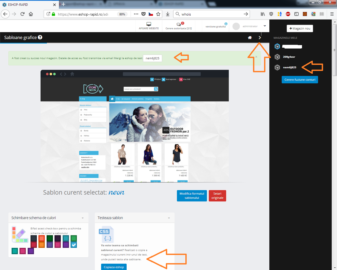Toggle the checked blue color scheme checkbox
This screenshot has width=337, height=270.
coord(74,245)
